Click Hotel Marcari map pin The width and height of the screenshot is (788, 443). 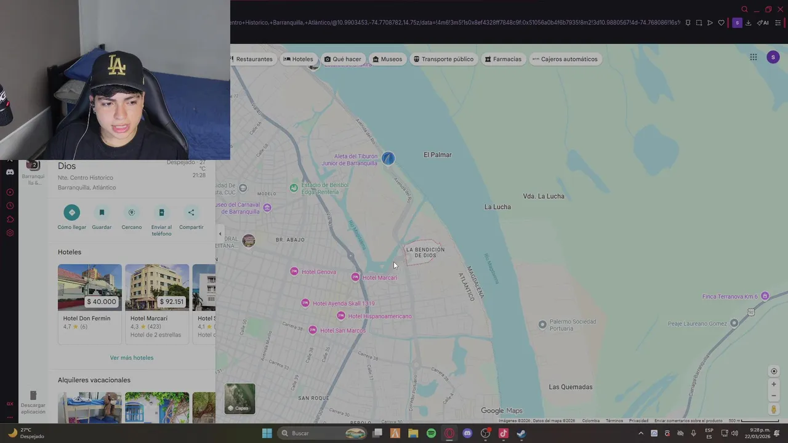[x=355, y=277]
